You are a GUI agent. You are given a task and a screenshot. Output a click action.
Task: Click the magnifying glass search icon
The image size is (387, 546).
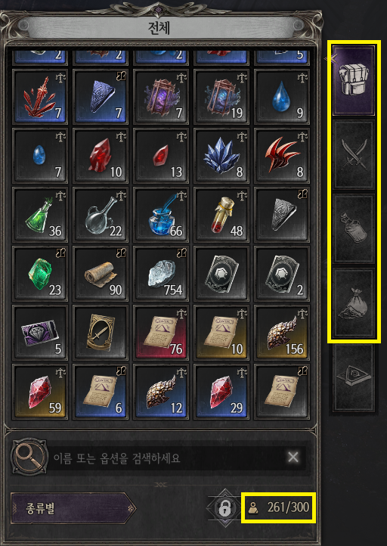click(x=29, y=457)
